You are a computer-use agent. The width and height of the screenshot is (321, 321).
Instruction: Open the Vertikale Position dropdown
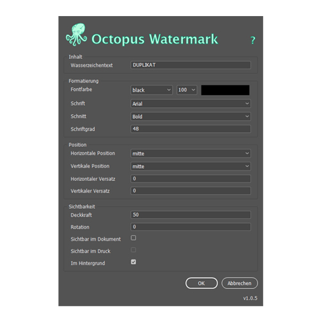click(191, 166)
